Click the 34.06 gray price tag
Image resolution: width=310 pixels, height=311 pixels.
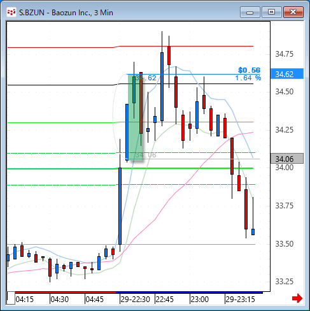point(287,159)
